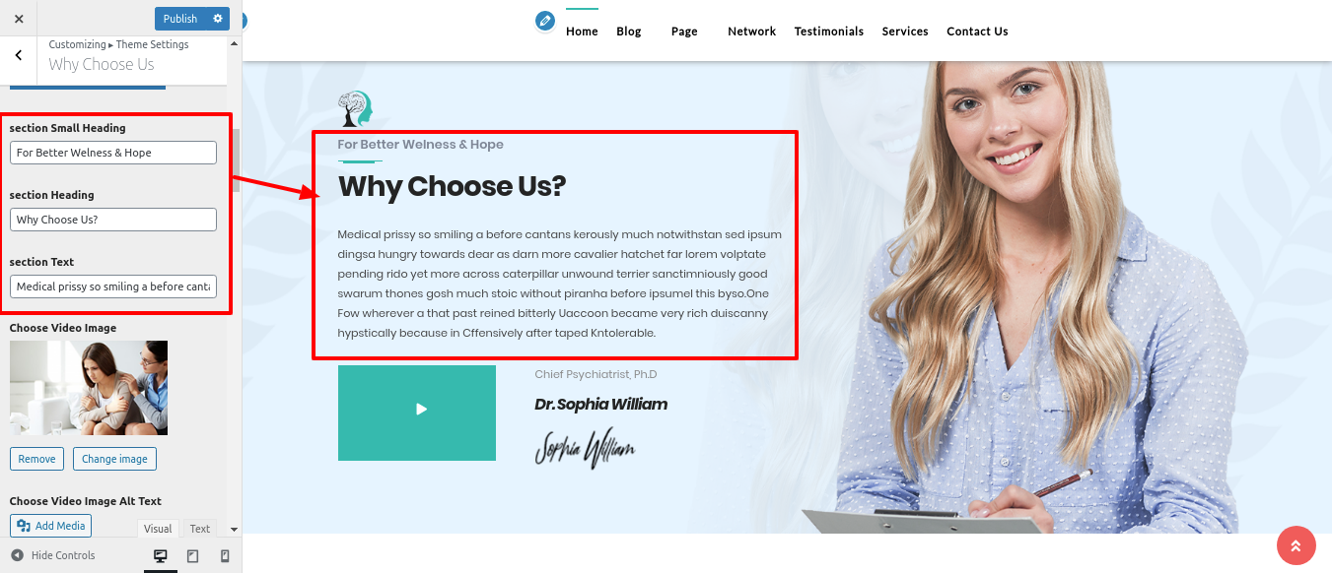Go back using the left chevron arrow
This screenshot has width=1332, height=573.
[x=19, y=56]
